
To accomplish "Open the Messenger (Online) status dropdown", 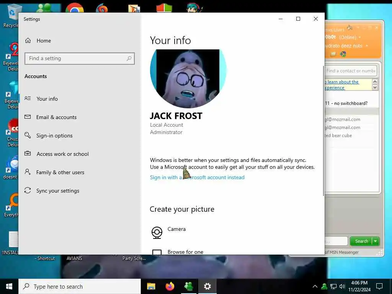I will [x=360, y=37].
